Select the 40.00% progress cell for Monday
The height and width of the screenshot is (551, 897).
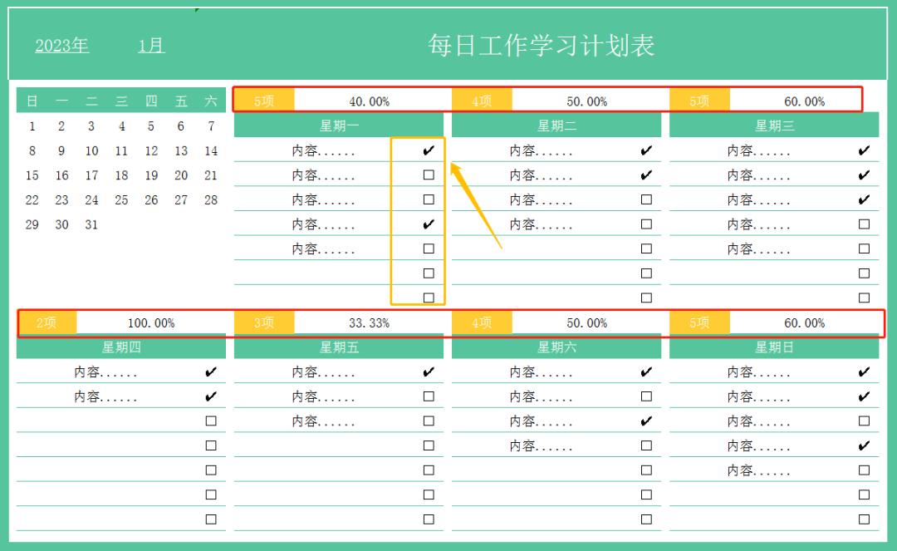[x=370, y=101]
